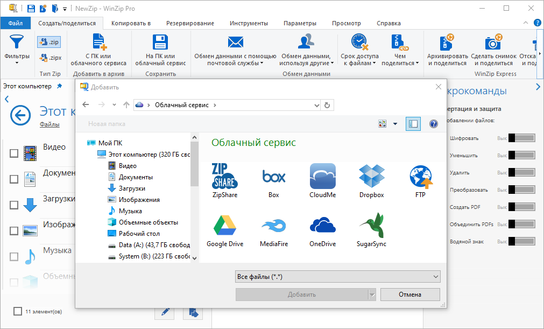Toggle select all 11 элемент(ов) checkbox
This screenshot has width=544, height=329.
point(18,311)
